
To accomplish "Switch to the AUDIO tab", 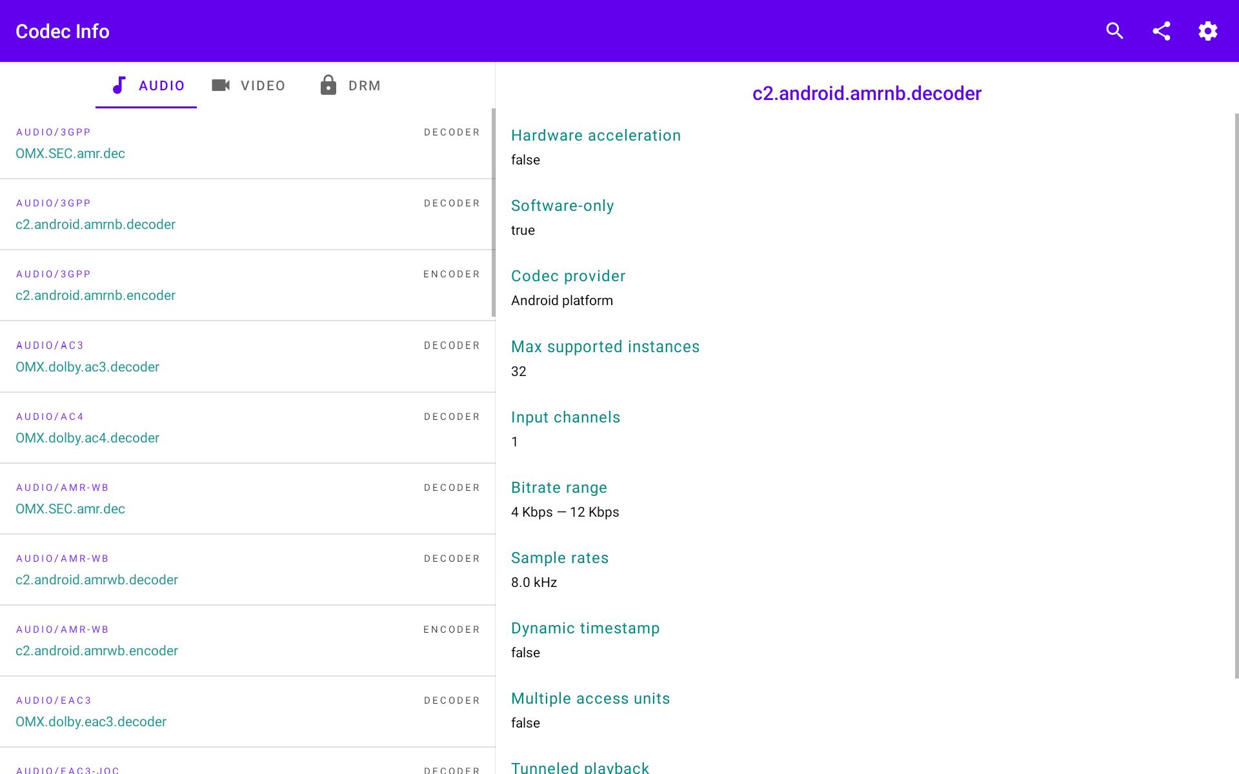I will (x=146, y=85).
